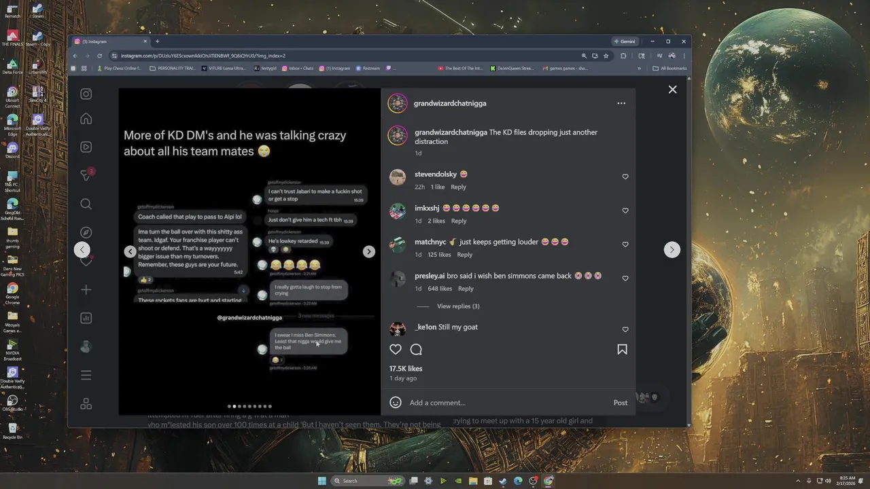Expand View replies (3)

coord(458,306)
